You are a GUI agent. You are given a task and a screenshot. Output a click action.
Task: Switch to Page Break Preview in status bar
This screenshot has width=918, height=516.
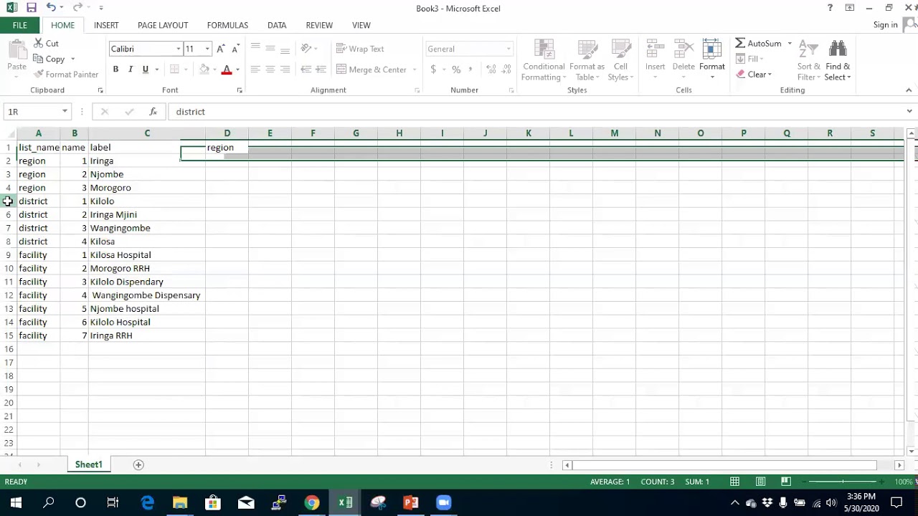[x=786, y=482]
